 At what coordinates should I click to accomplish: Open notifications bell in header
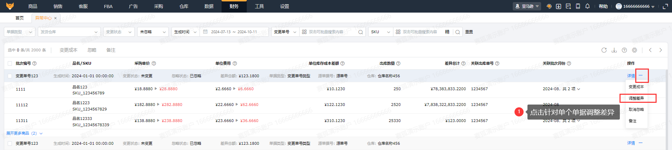pyautogui.click(x=588, y=6)
